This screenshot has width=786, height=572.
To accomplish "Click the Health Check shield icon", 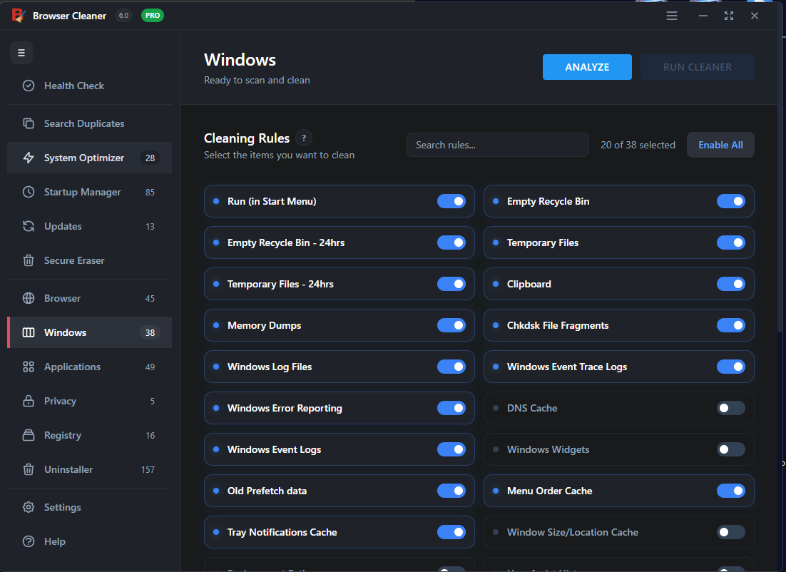I will click(29, 86).
